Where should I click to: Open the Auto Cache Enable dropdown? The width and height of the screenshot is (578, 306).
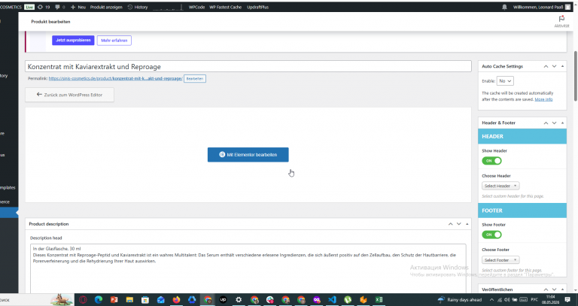[505, 81]
